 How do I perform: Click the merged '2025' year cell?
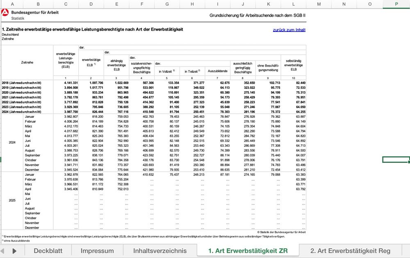click(12, 200)
